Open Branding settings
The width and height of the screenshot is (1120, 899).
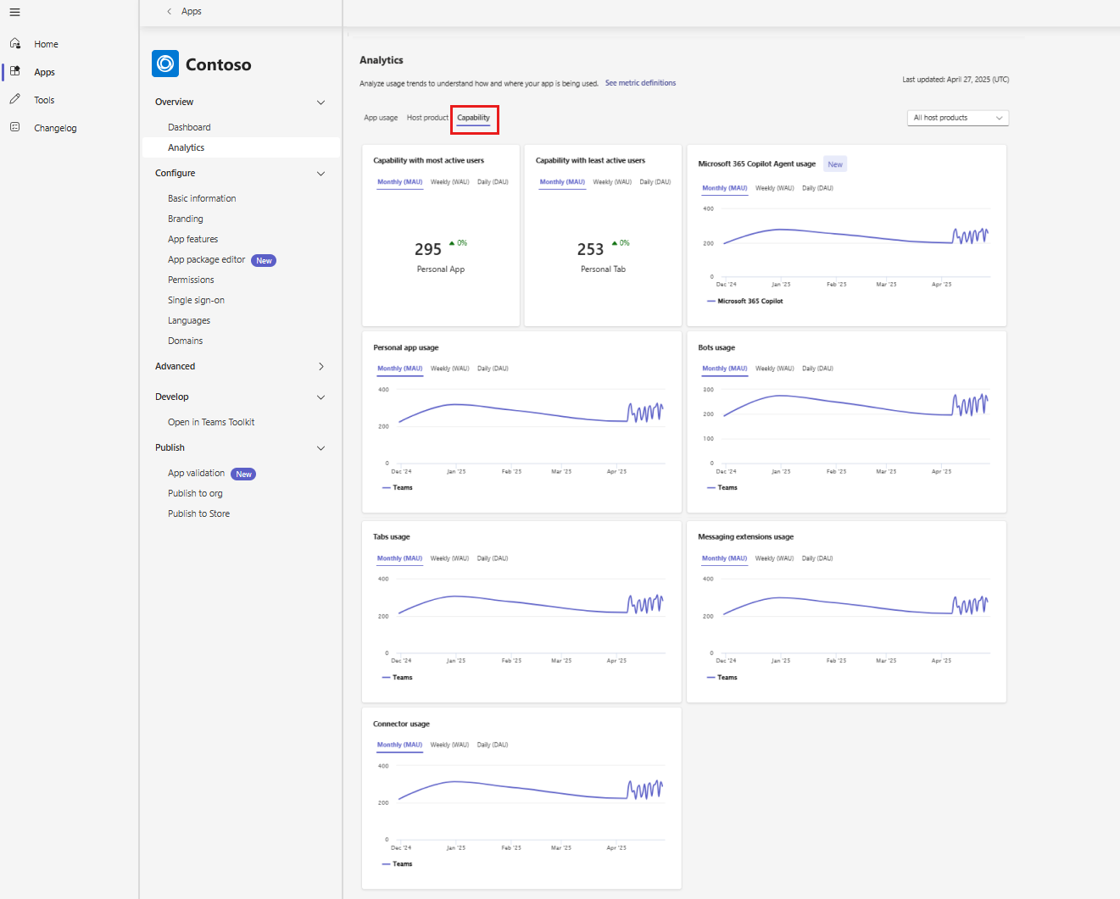[185, 219]
